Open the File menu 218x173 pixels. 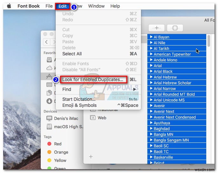pyautogui.click(x=49, y=6)
